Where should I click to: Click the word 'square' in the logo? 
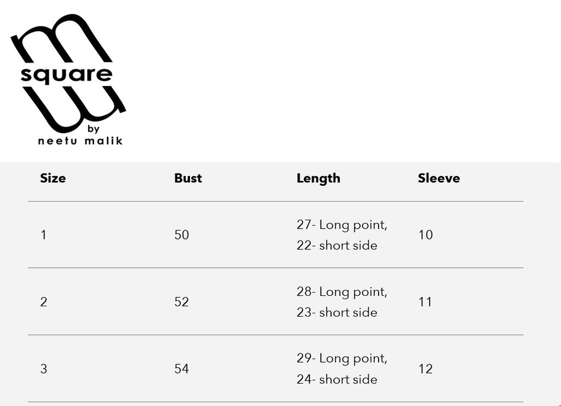(x=66, y=75)
